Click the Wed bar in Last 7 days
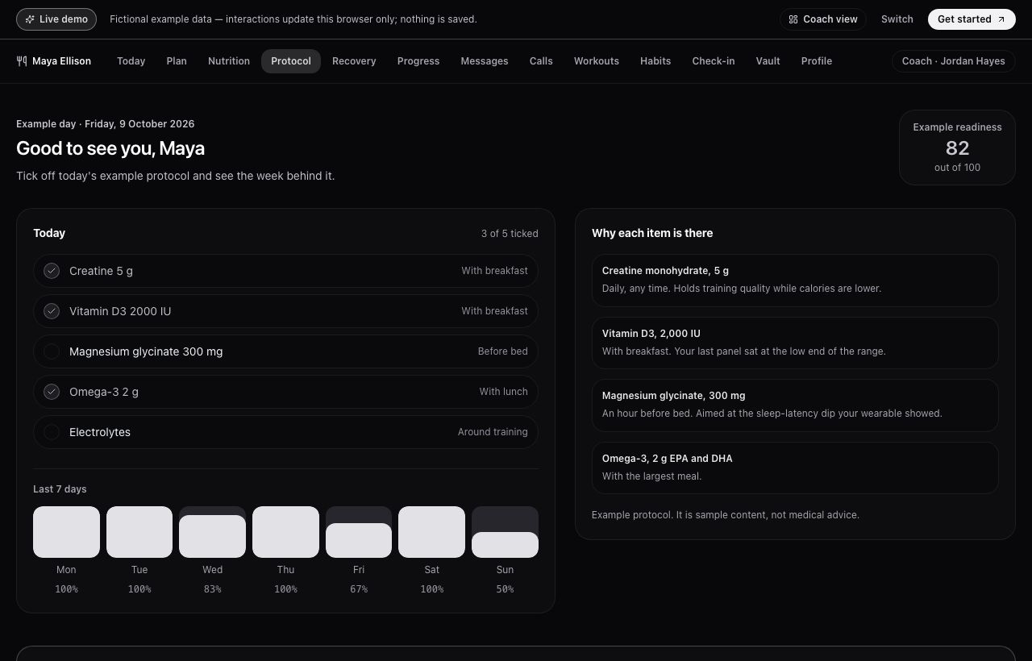The width and height of the screenshot is (1032, 661). pos(212,532)
